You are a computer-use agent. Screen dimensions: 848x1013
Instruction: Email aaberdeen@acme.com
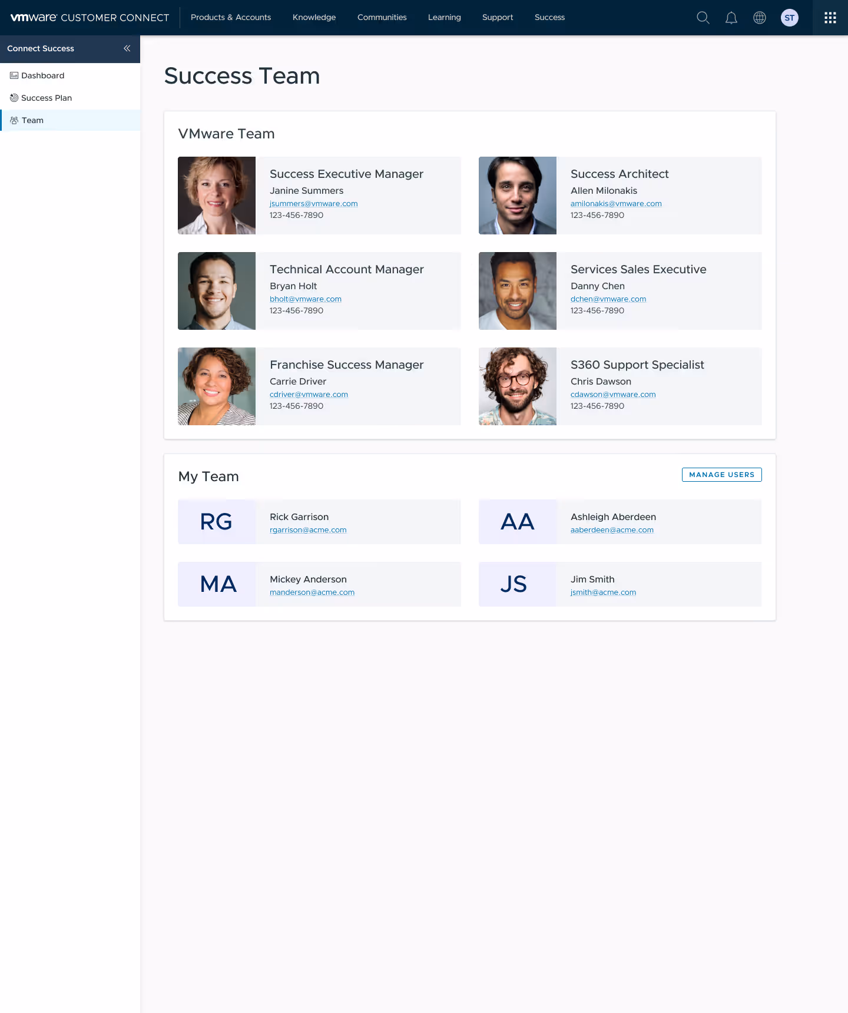(x=612, y=530)
